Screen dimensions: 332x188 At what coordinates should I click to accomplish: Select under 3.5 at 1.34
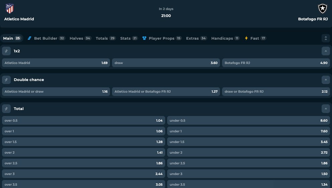click(248, 184)
